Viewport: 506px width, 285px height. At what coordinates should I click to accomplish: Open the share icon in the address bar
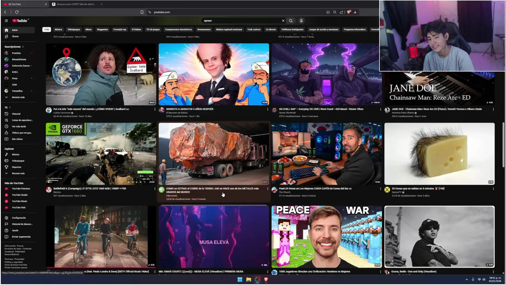click(x=342, y=12)
